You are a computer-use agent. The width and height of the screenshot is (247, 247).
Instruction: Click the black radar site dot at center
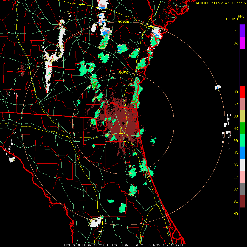pyautogui.click(x=123, y=123)
